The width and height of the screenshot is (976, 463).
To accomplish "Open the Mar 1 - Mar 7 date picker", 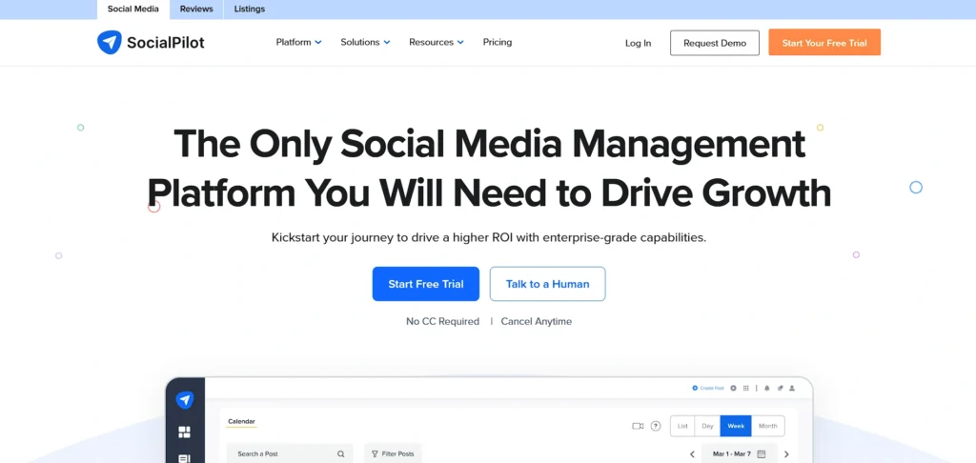I will pos(740,454).
